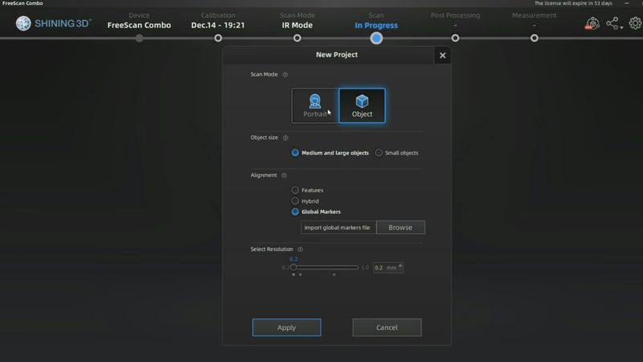Expand the share dropdown arrow

[621, 28]
